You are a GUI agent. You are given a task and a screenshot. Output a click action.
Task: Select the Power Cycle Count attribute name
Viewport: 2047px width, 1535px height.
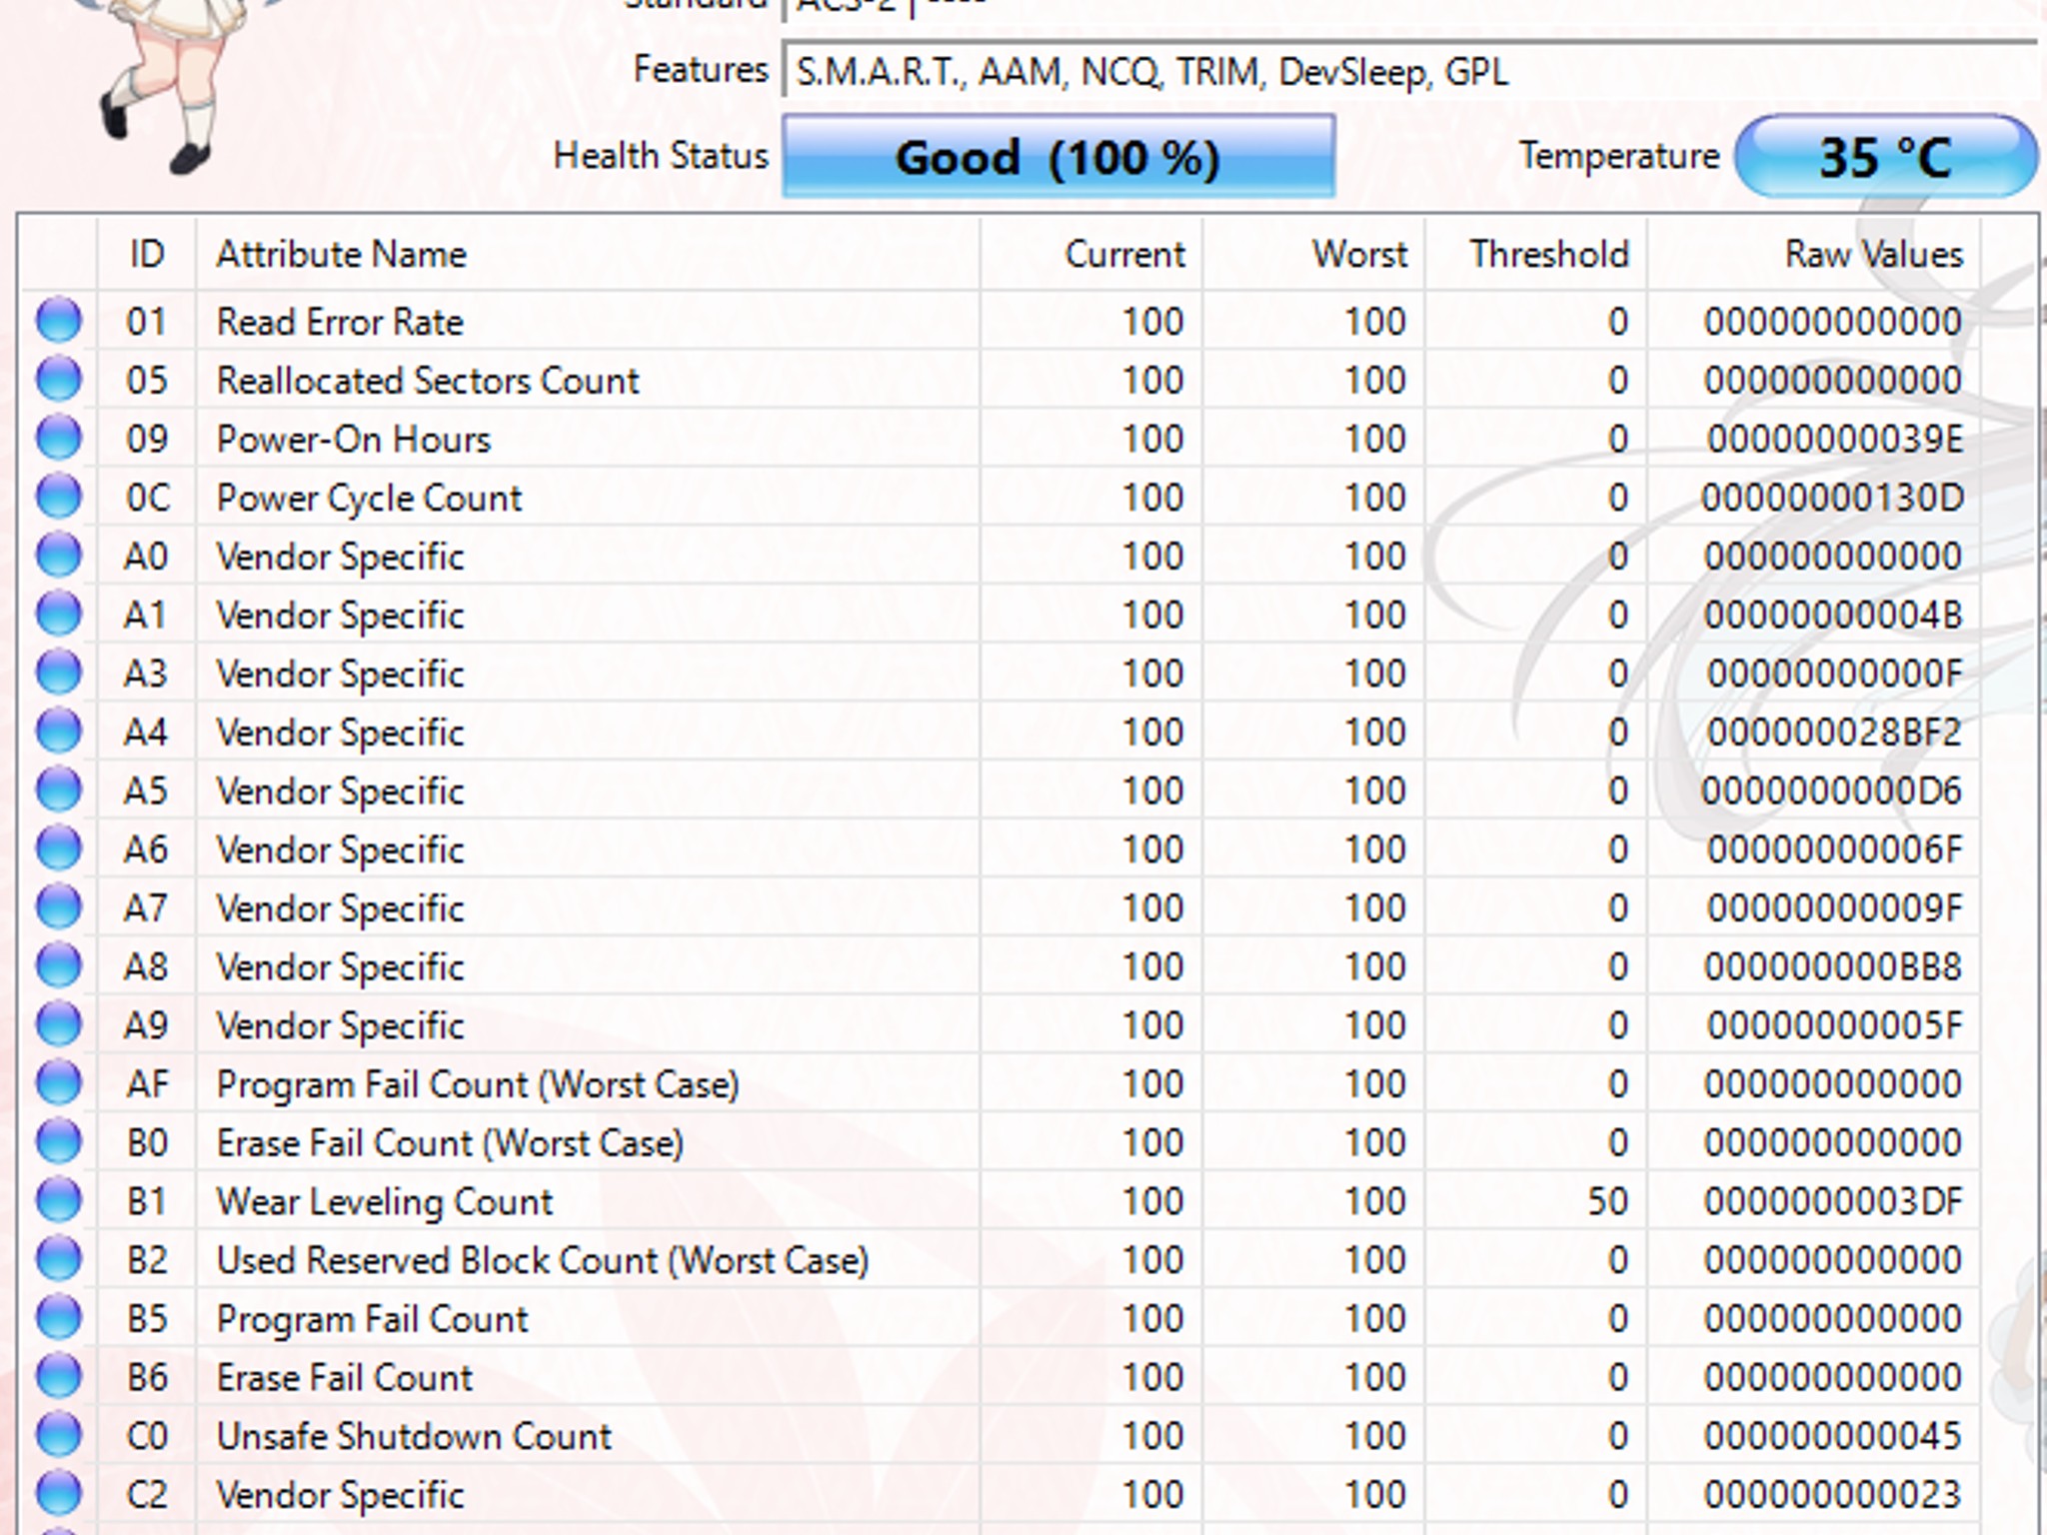click(x=369, y=498)
